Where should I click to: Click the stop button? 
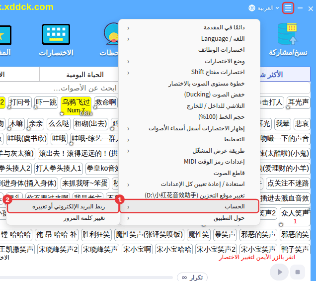(x=298, y=272)
